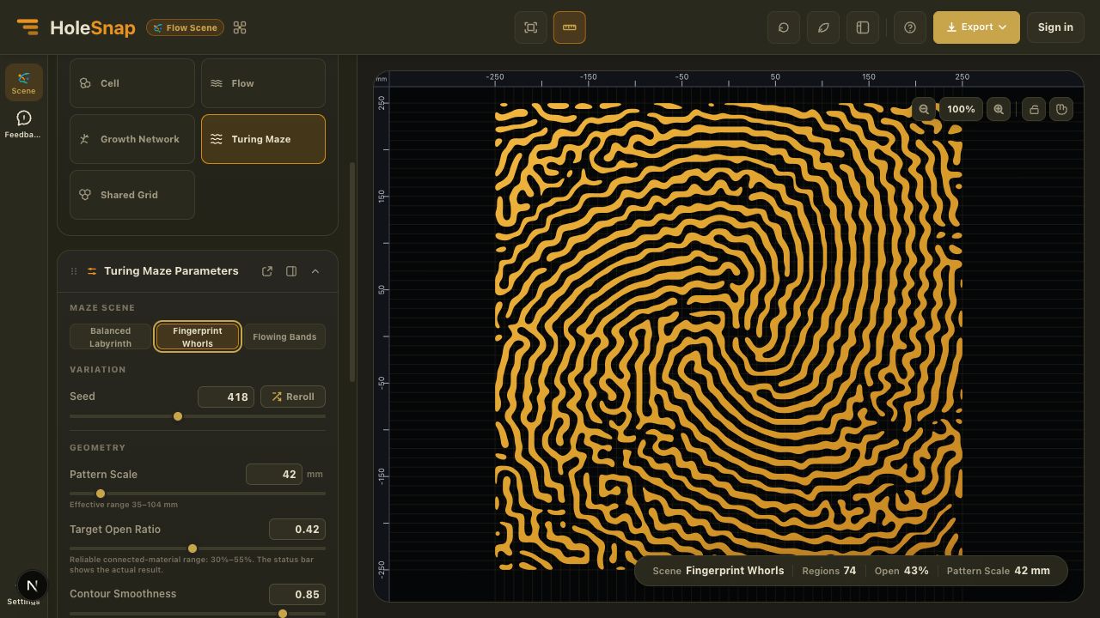Click the GEOMETRY section label
The width and height of the screenshot is (1100, 618).
click(97, 447)
